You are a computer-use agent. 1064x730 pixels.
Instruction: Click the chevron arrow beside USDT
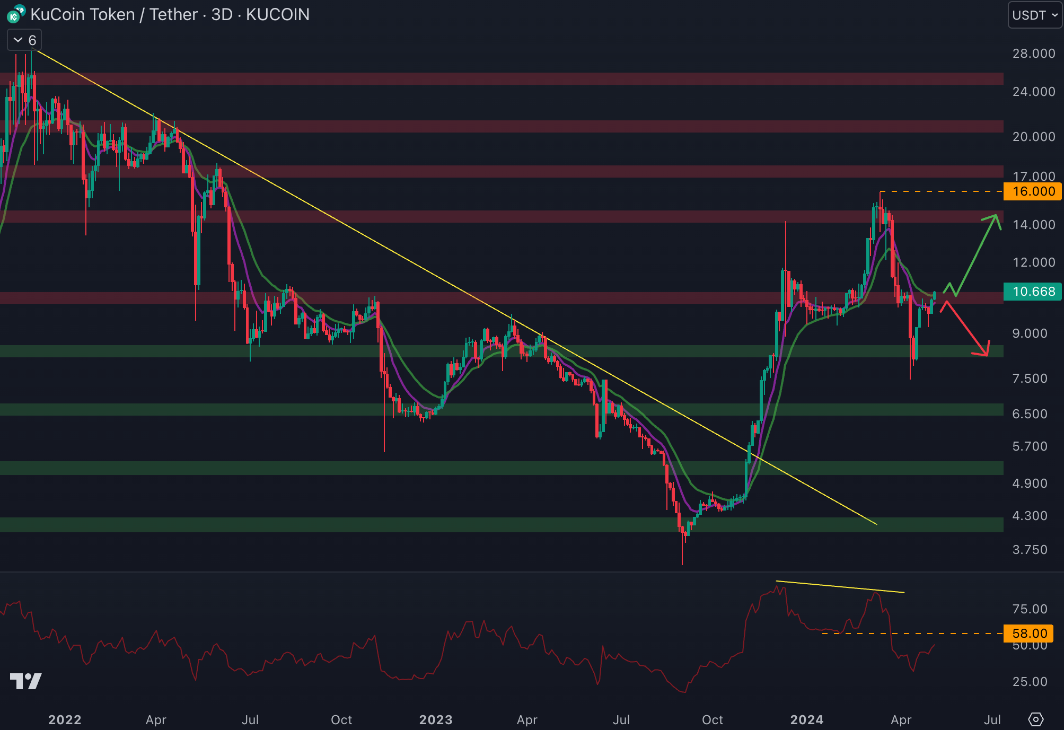click(1054, 15)
